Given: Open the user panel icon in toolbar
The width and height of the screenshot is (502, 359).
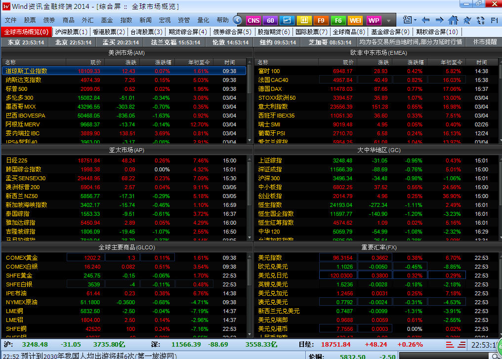Looking at the screenshot, I should click(407, 20).
